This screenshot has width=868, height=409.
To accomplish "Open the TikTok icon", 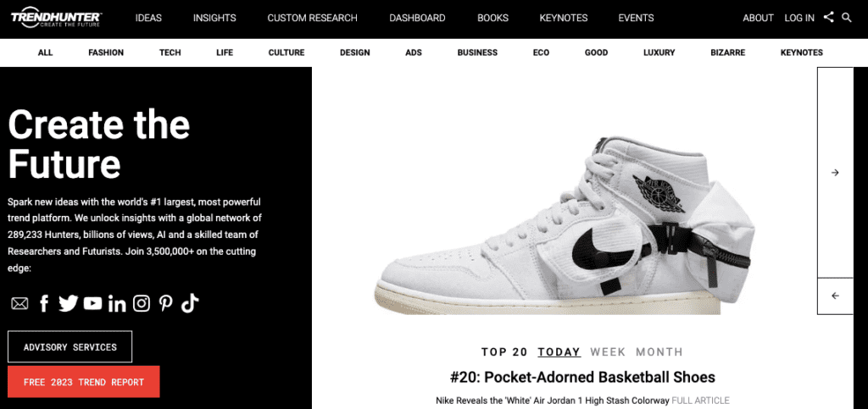I will pos(189,303).
